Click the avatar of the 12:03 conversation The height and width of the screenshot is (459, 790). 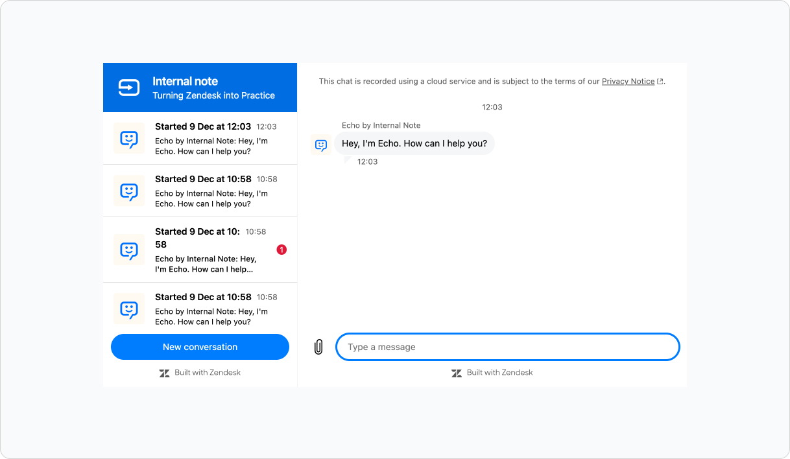(x=129, y=138)
